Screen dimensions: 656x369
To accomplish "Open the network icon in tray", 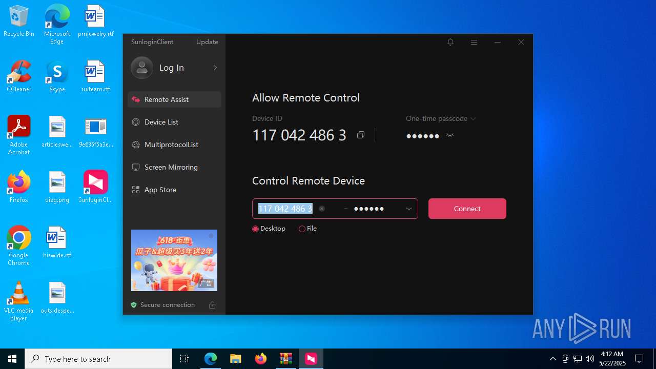I will pos(578,359).
